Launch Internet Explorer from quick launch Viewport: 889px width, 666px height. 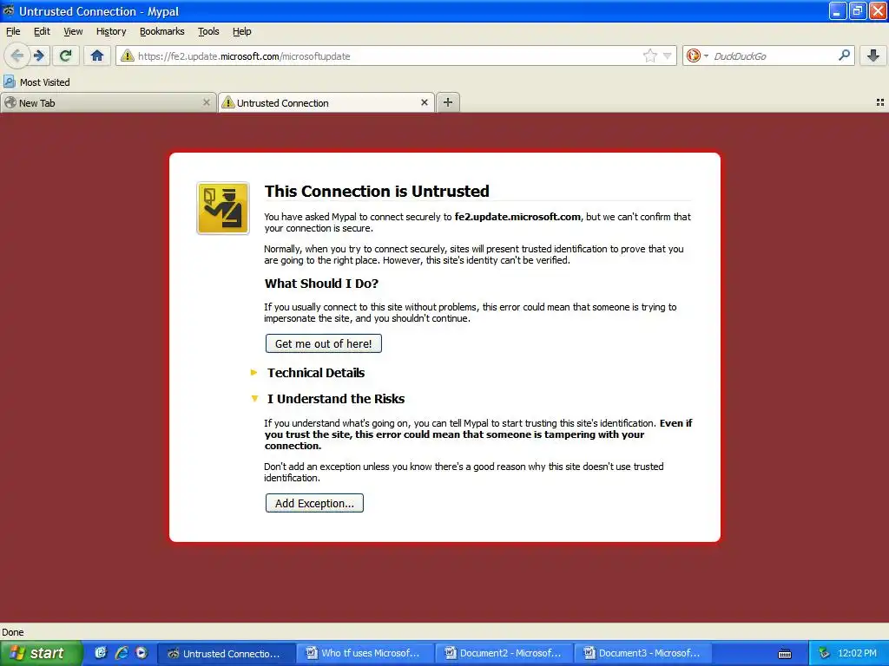(122, 653)
